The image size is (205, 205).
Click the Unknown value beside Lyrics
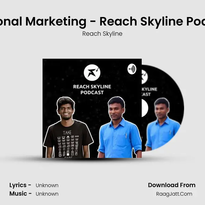[x=47, y=186]
